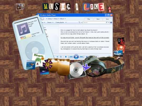Click underlined 'to view my writings' text

pyautogui.click(x=85, y=38)
